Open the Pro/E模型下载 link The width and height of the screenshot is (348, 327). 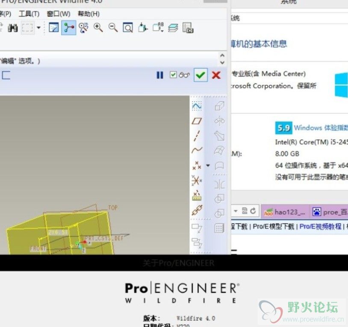274,226
